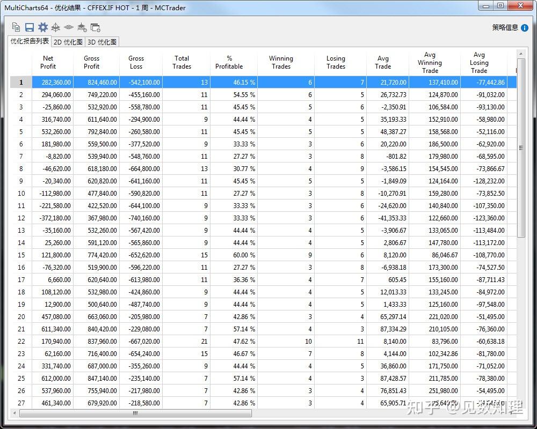Click the vertical scrollbar thumb

[x=521, y=147]
